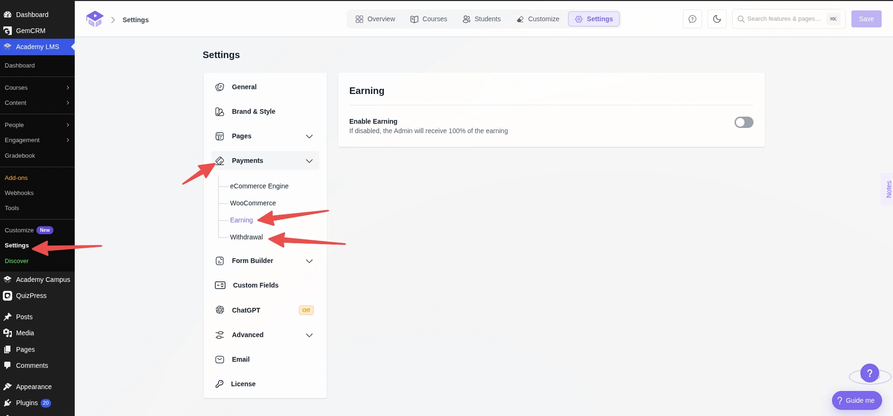Select WooCommerce under Payments
893x416 pixels.
(253, 203)
